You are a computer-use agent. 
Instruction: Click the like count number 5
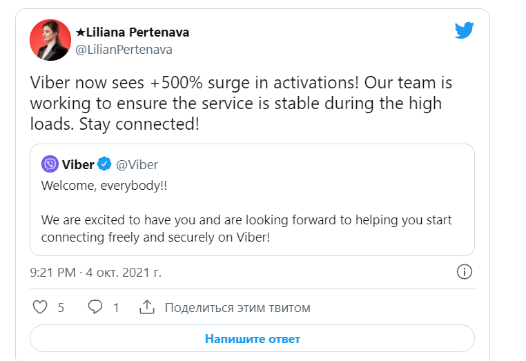click(x=61, y=308)
